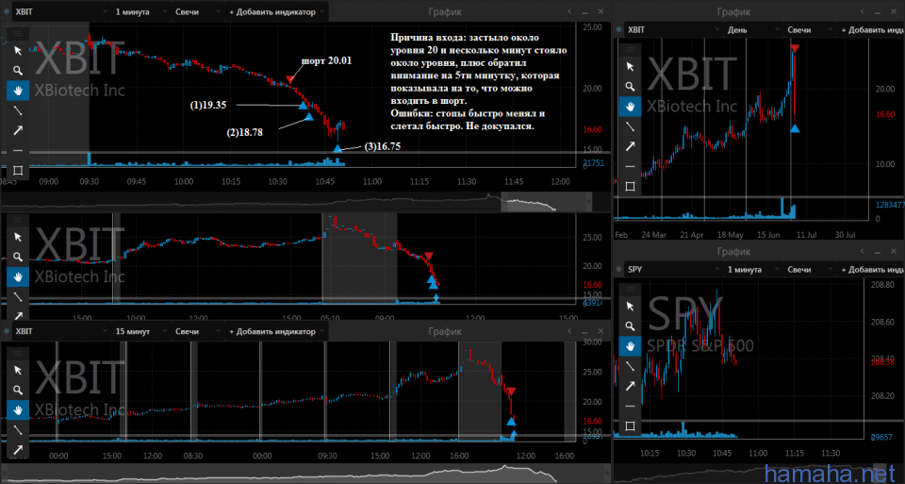Activate hand tool in middle-left XBIT chart

pos(18,277)
